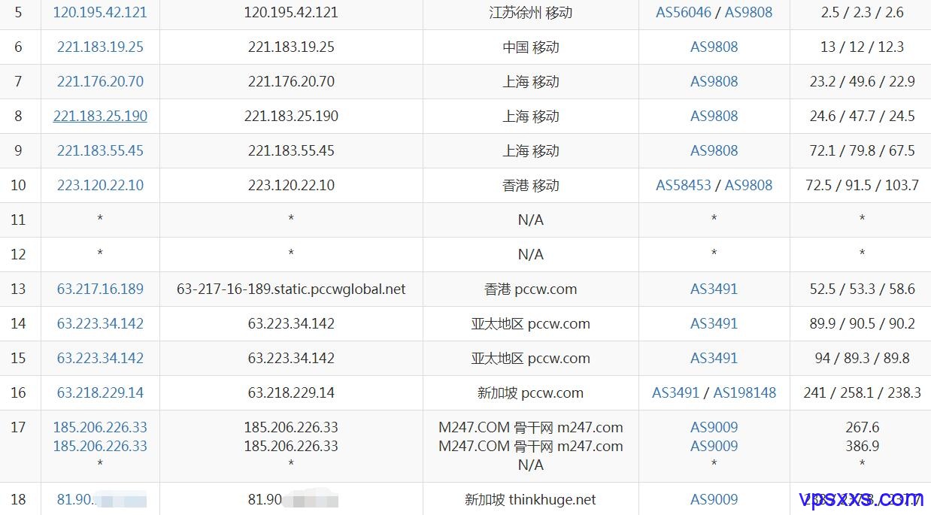This screenshot has width=931, height=515.
Task: Open the 63.217.16.189 IP link
Action: [x=100, y=289]
